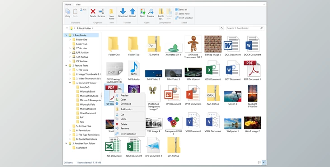Select the MP3 Audio file icon
The height and width of the screenshot is (167, 330).
pos(134,69)
